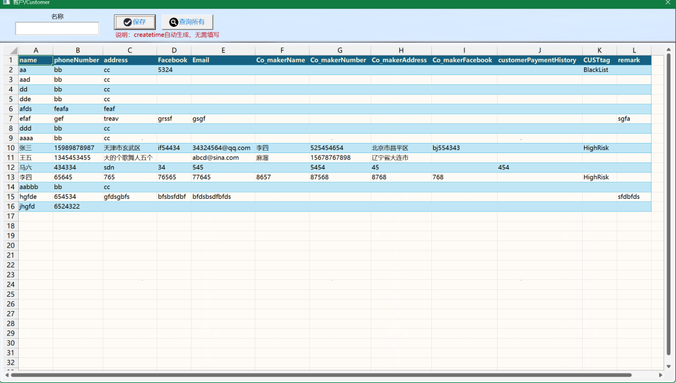The image size is (676, 383).
Task: Click the horizontal scrollbar thumb
Action: coord(321,375)
